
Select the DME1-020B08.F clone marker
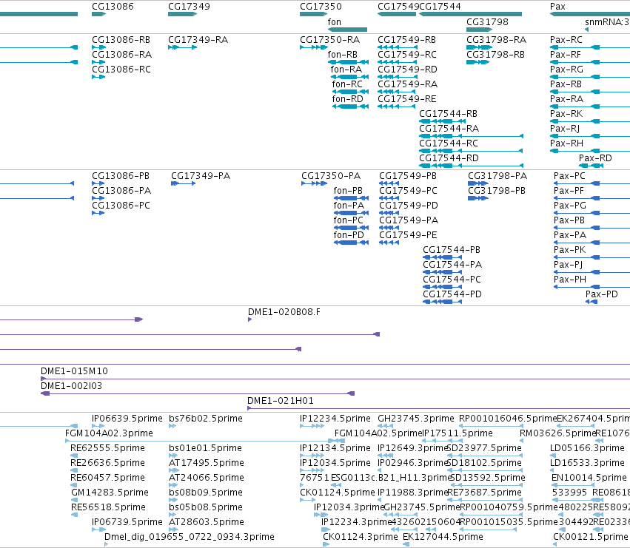pyautogui.click(x=250, y=319)
